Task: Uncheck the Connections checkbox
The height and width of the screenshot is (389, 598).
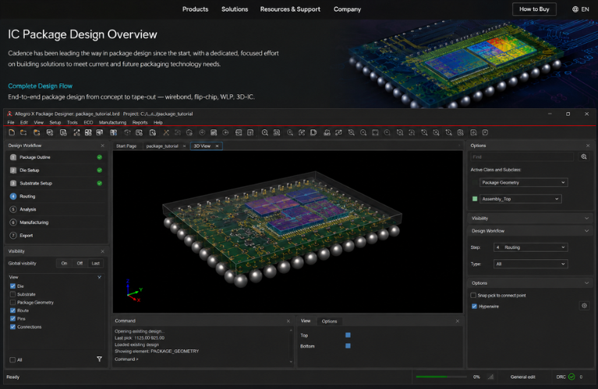Action: [12, 327]
